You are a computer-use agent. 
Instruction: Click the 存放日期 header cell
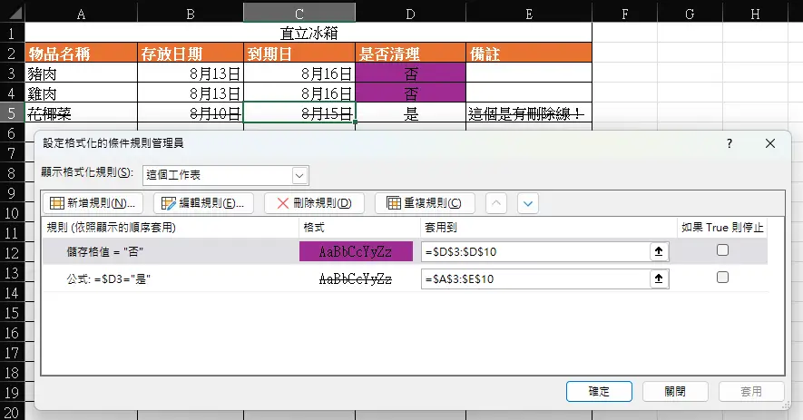tap(191, 54)
